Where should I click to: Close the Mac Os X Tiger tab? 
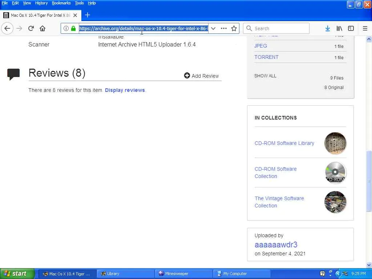75,15
